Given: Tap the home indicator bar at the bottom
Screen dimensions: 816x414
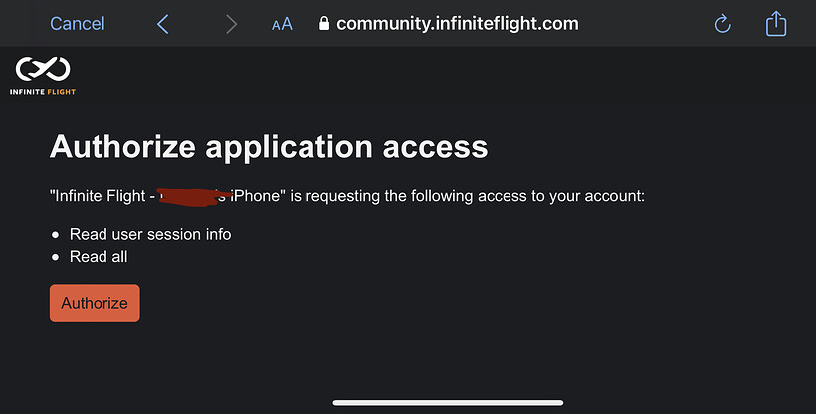Looking at the screenshot, I should point(448,403).
